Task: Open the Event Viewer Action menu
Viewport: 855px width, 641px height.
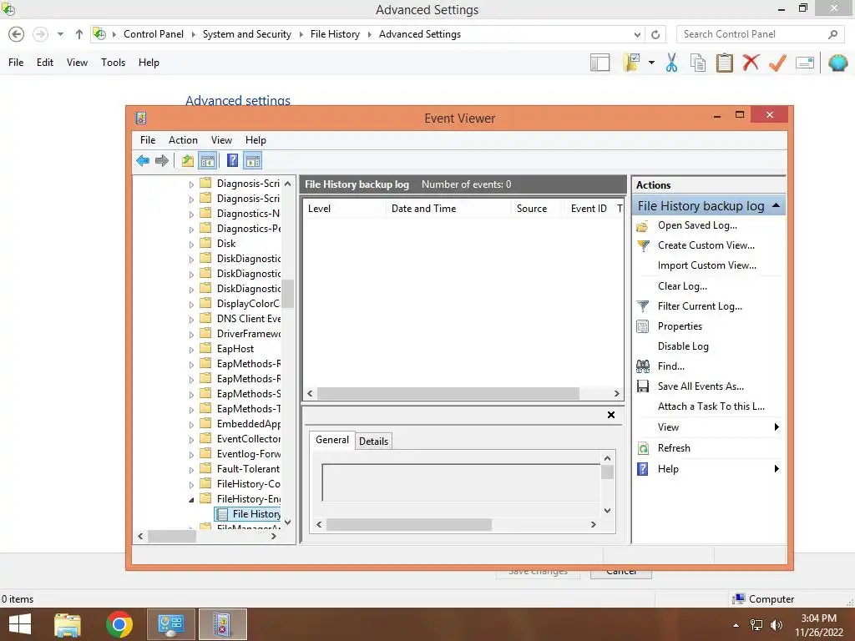Action: (183, 140)
